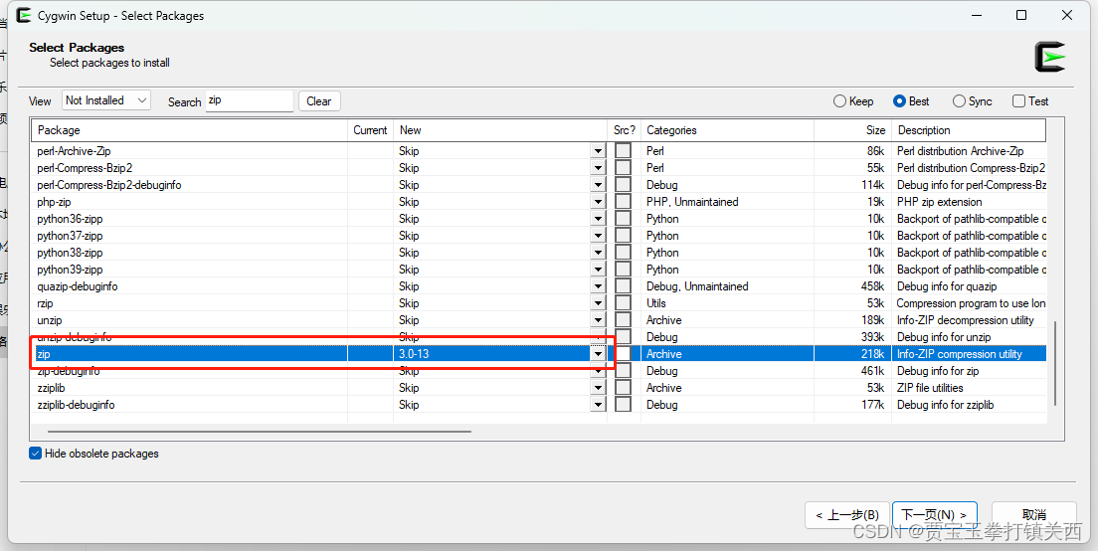
Task: Click 'PHP, Unmaintained' category cell
Action: pyautogui.click(x=692, y=202)
